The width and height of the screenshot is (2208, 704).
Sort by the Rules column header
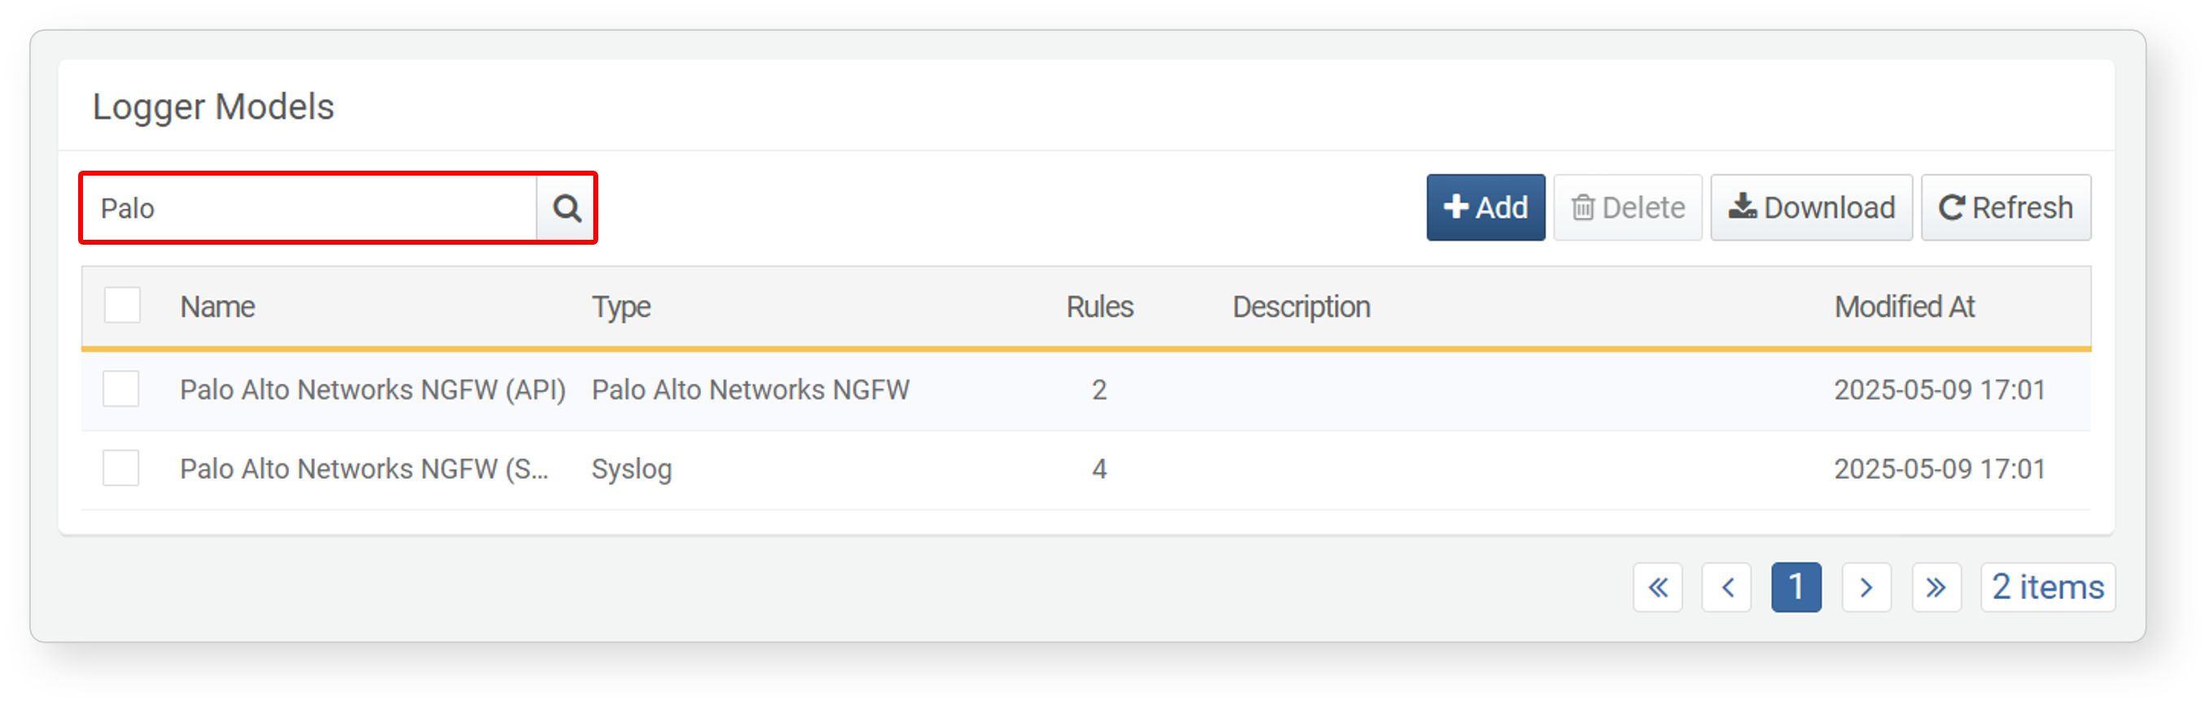[1100, 306]
